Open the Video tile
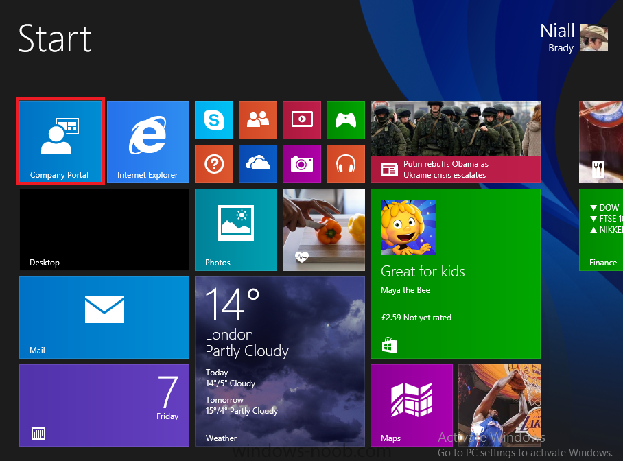 tap(302, 120)
